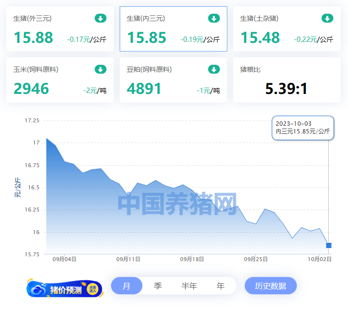Click the down arrow icon on 生猪(内三元) card

pyautogui.click(x=214, y=18)
